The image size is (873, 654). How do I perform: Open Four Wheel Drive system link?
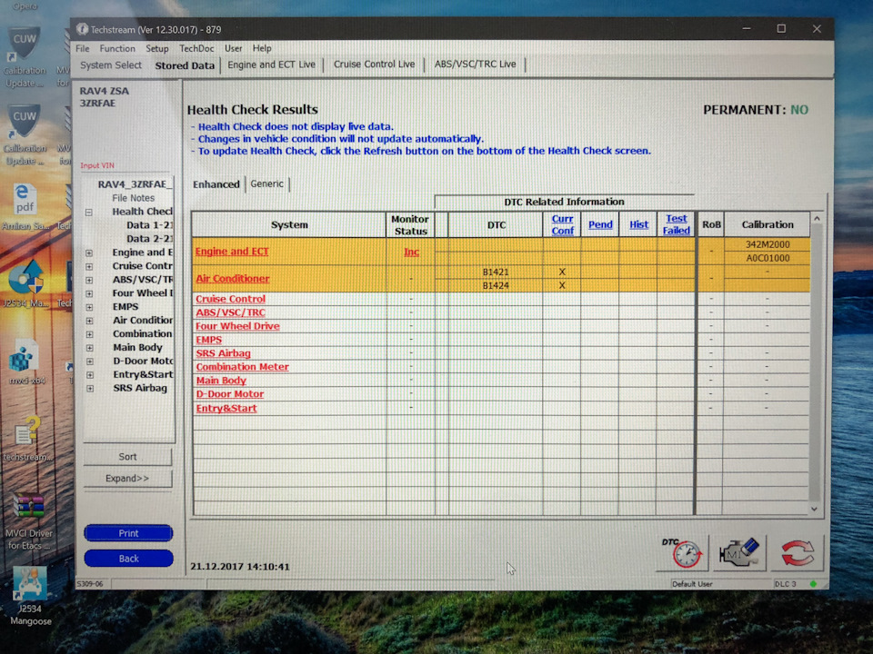237,326
